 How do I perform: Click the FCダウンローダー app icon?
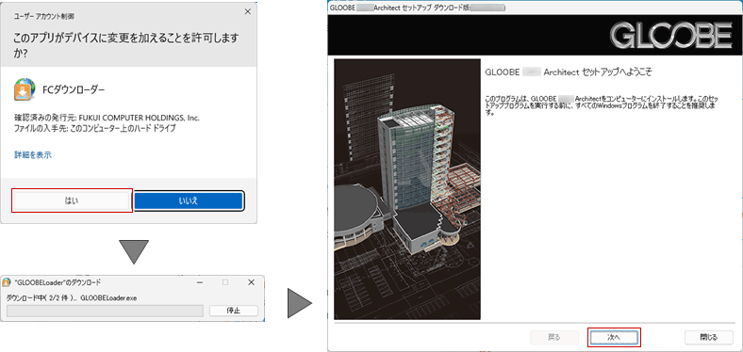[25, 90]
